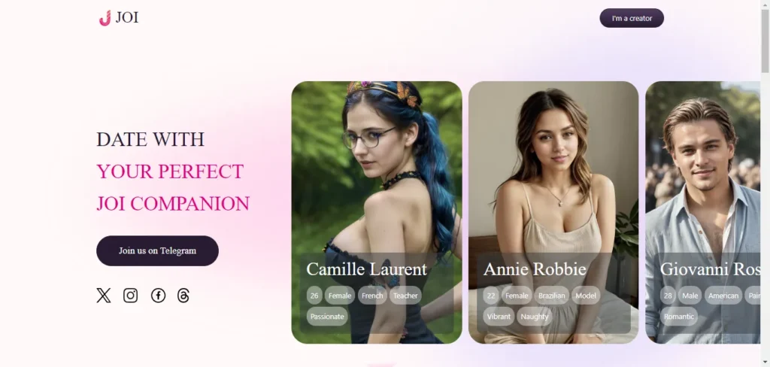
Task: Open Annie Robbie's profile card
Action: (553, 212)
